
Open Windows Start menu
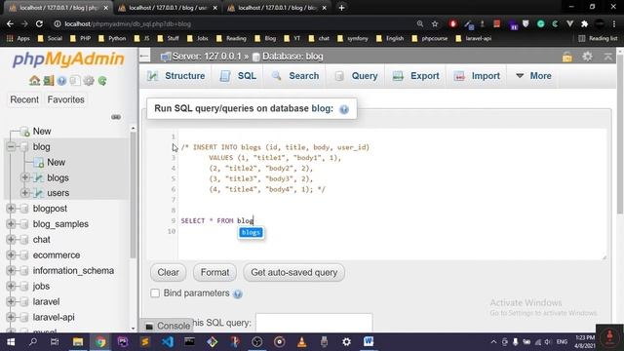point(11,342)
